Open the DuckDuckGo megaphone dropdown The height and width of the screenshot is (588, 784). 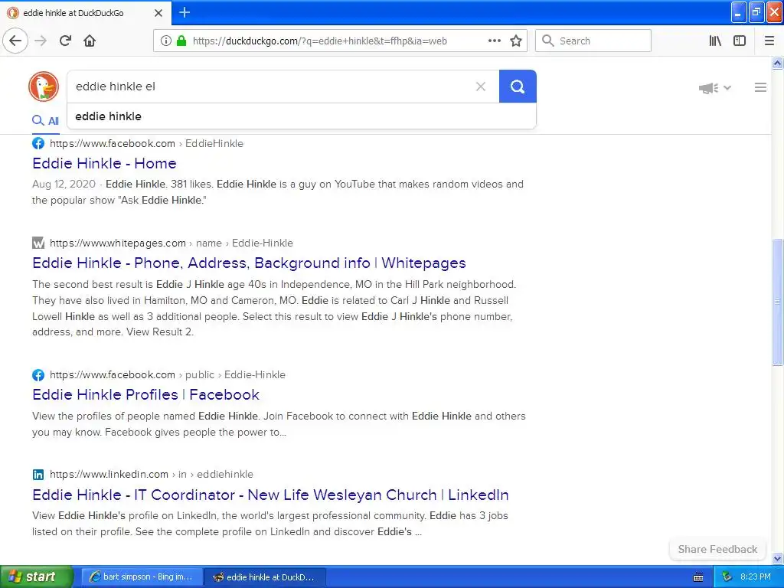pos(714,88)
